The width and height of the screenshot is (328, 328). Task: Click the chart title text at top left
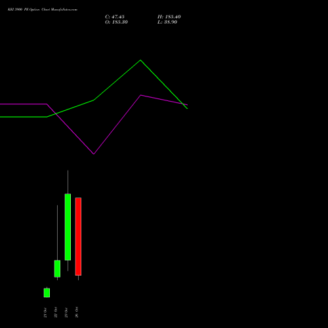click(43, 10)
